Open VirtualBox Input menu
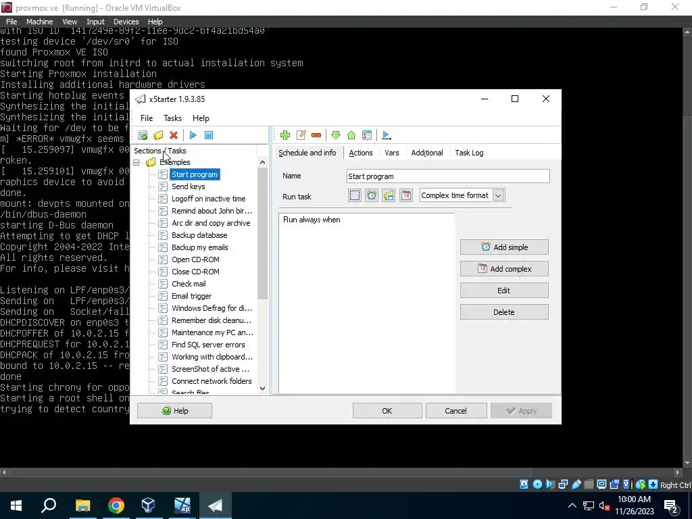 (x=95, y=22)
